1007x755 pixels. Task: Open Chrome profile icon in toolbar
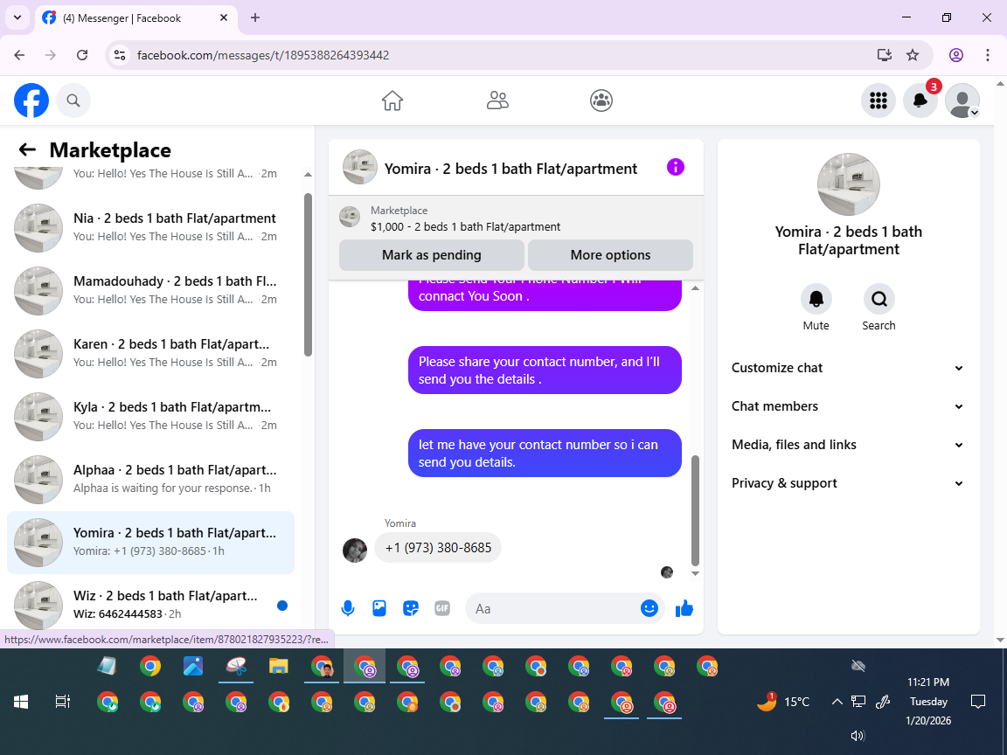click(x=956, y=55)
